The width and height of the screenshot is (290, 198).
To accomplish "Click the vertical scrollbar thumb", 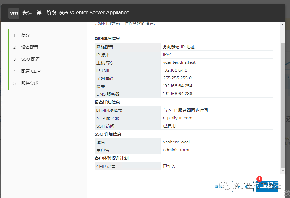I will click(x=283, y=106).
